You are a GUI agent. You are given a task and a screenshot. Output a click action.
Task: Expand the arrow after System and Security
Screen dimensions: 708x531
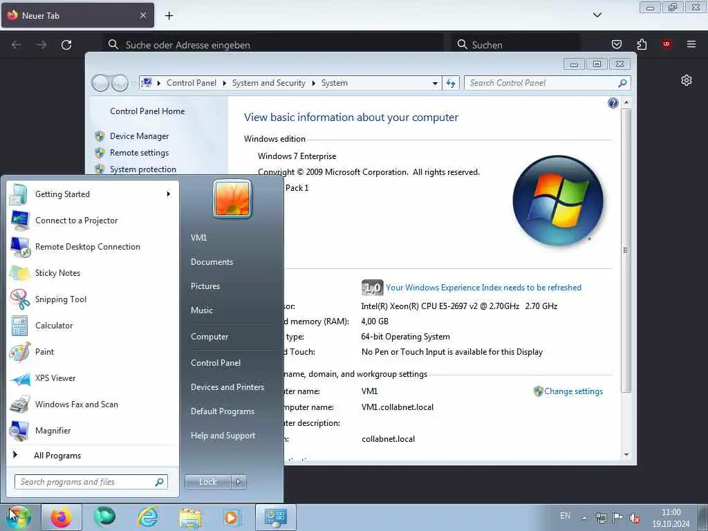point(313,83)
